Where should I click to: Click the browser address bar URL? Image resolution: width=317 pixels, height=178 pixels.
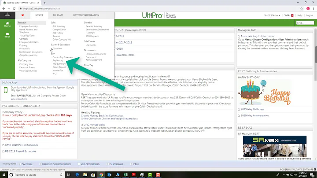coord(41,8)
